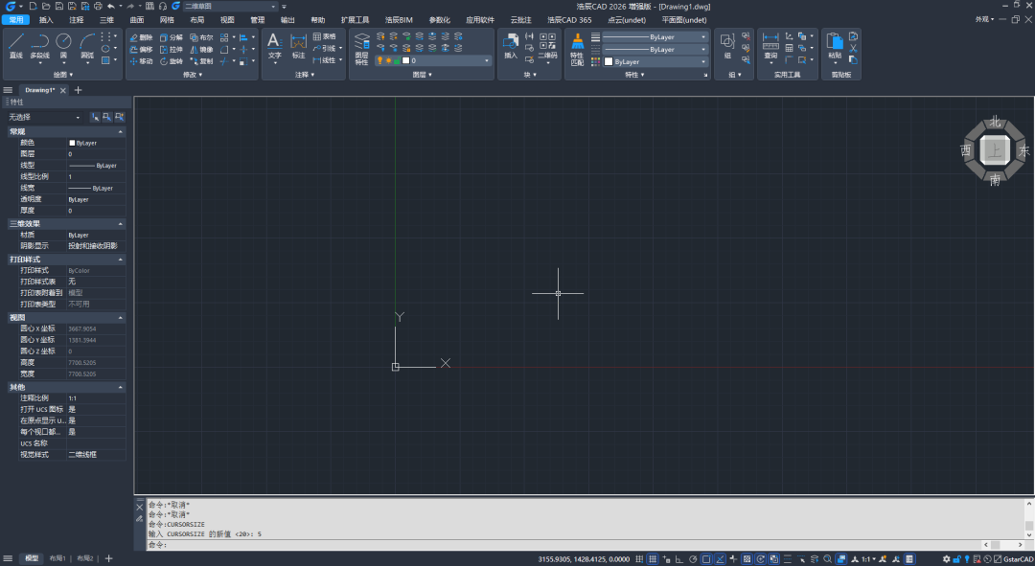Switch to the 浩辰BIM ribbon tab
Image resolution: width=1035 pixels, height=566 pixels.
(x=399, y=20)
